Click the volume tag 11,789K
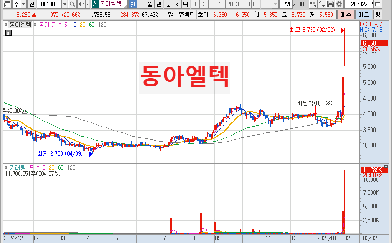Screen dimensions: 392x243 [x=375, y=170]
